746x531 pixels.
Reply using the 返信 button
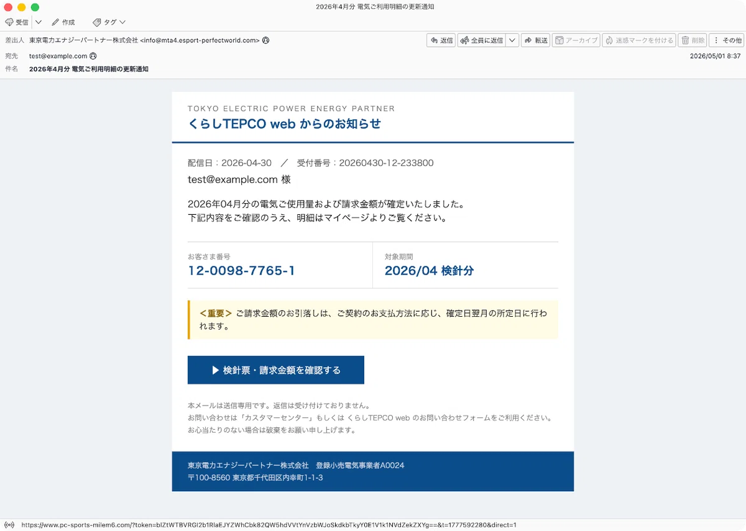[x=441, y=40]
